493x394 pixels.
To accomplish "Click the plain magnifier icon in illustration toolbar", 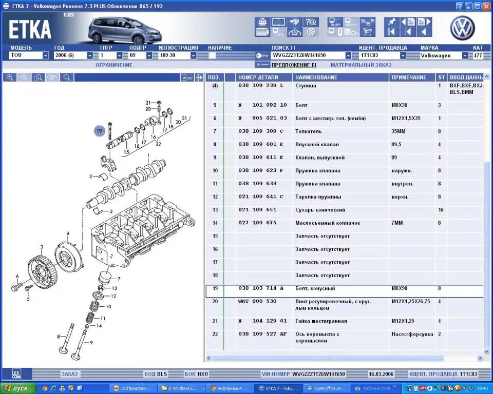I will click(67, 77).
